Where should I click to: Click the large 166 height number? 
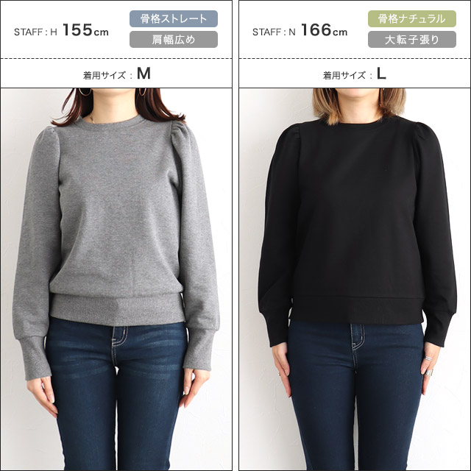coord(316,30)
